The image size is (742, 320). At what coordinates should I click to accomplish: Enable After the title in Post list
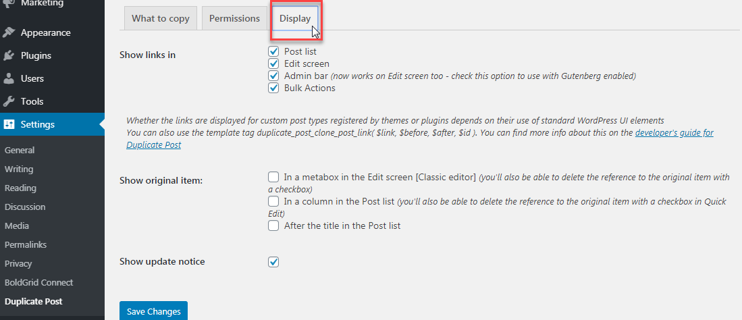[273, 225]
